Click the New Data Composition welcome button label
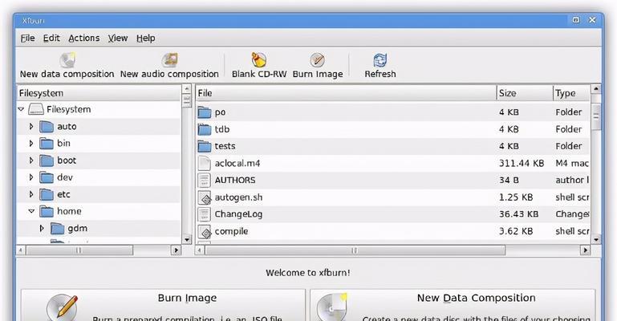 476,298
